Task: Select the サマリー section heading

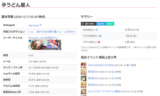Action: tap(87, 17)
